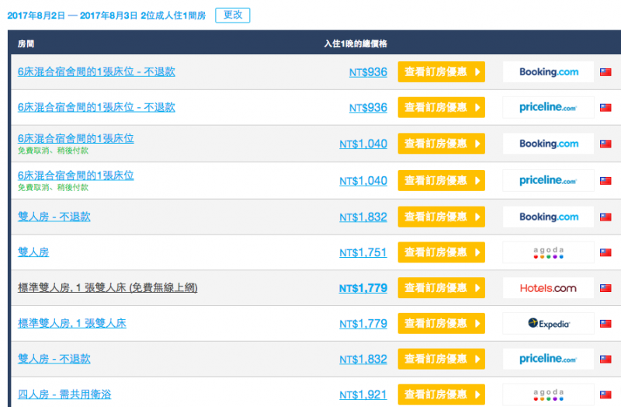Open 6床混合宿舍間的1張床位 free-cancellation link, priceline row
Image resolution: width=621 pixels, height=407 pixels.
click(75, 176)
